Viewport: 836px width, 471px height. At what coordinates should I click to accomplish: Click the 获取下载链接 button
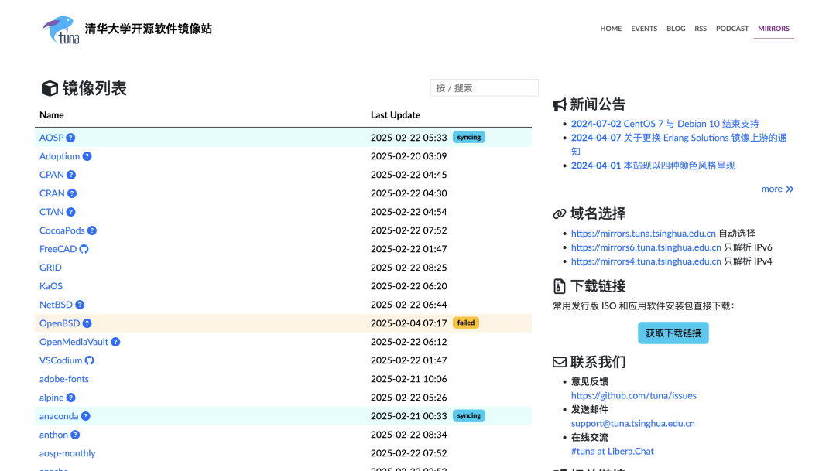pyautogui.click(x=673, y=333)
